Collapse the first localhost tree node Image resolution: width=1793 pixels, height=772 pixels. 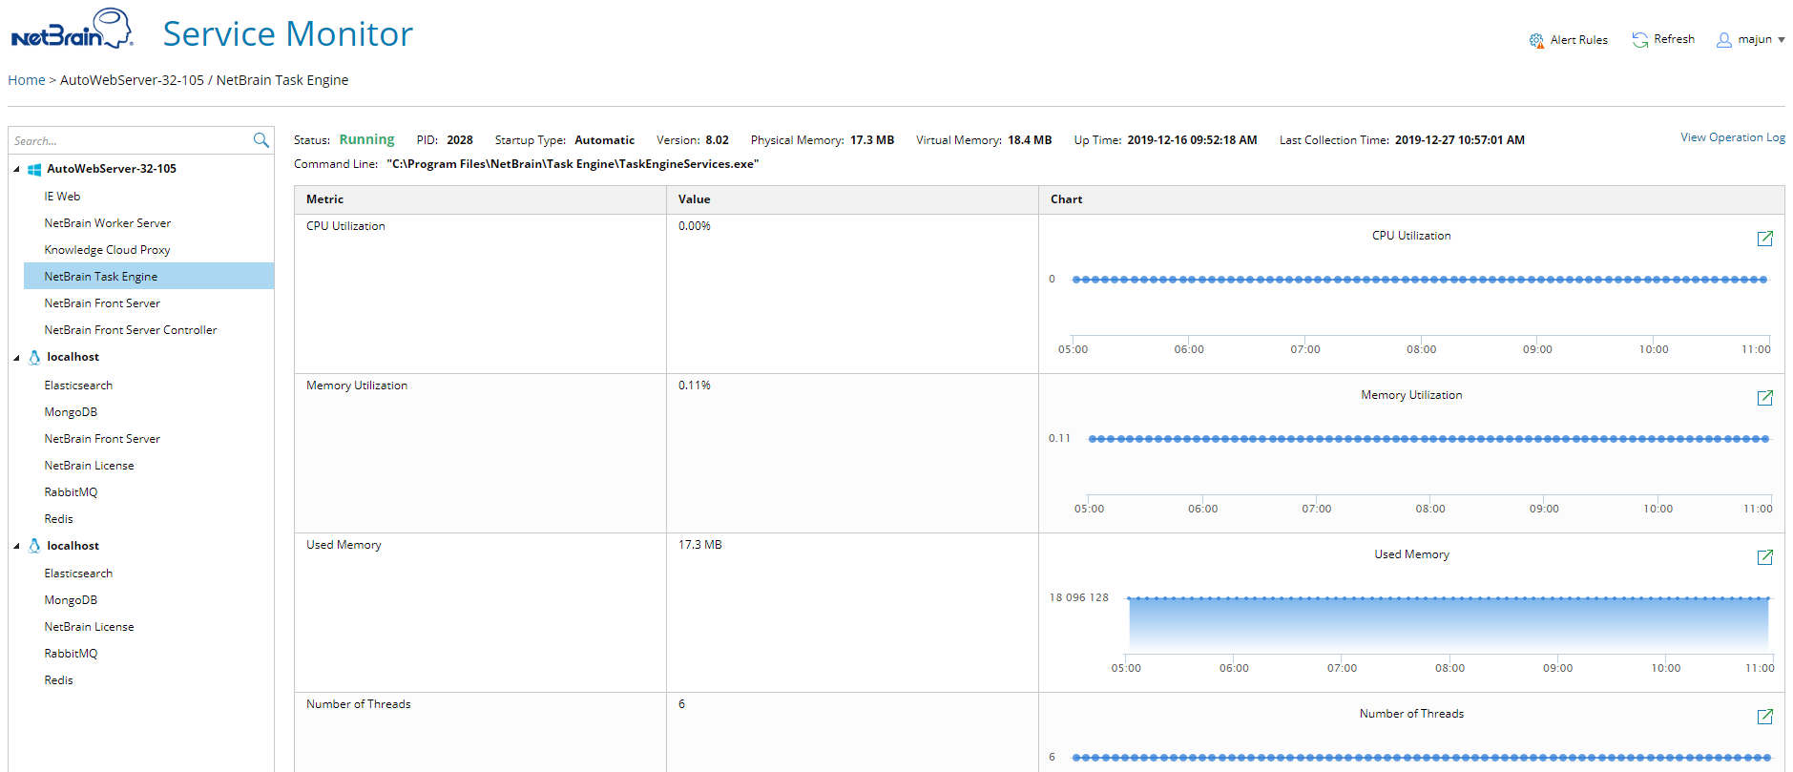[x=16, y=358]
